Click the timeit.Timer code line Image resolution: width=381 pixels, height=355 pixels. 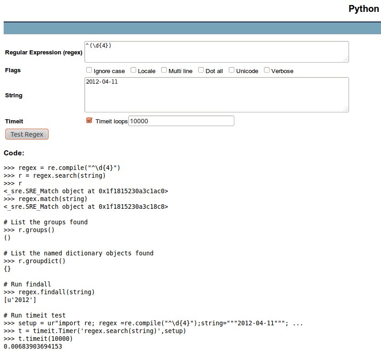click(x=95, y=331)
